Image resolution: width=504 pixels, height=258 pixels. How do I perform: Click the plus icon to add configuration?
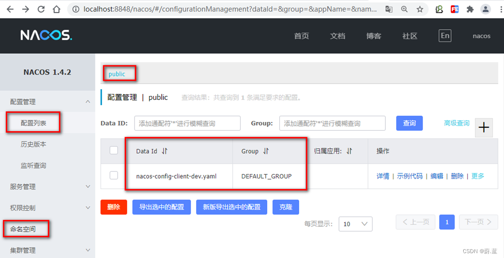click(484, 128)
